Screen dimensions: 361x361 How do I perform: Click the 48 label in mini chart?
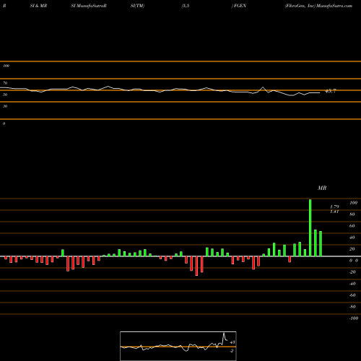coord(232,342)
